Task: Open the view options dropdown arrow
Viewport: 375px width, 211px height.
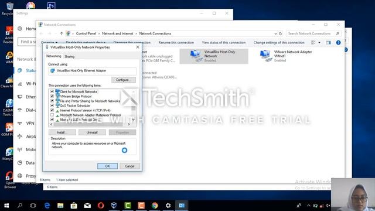Action: (x=319, y=43)
